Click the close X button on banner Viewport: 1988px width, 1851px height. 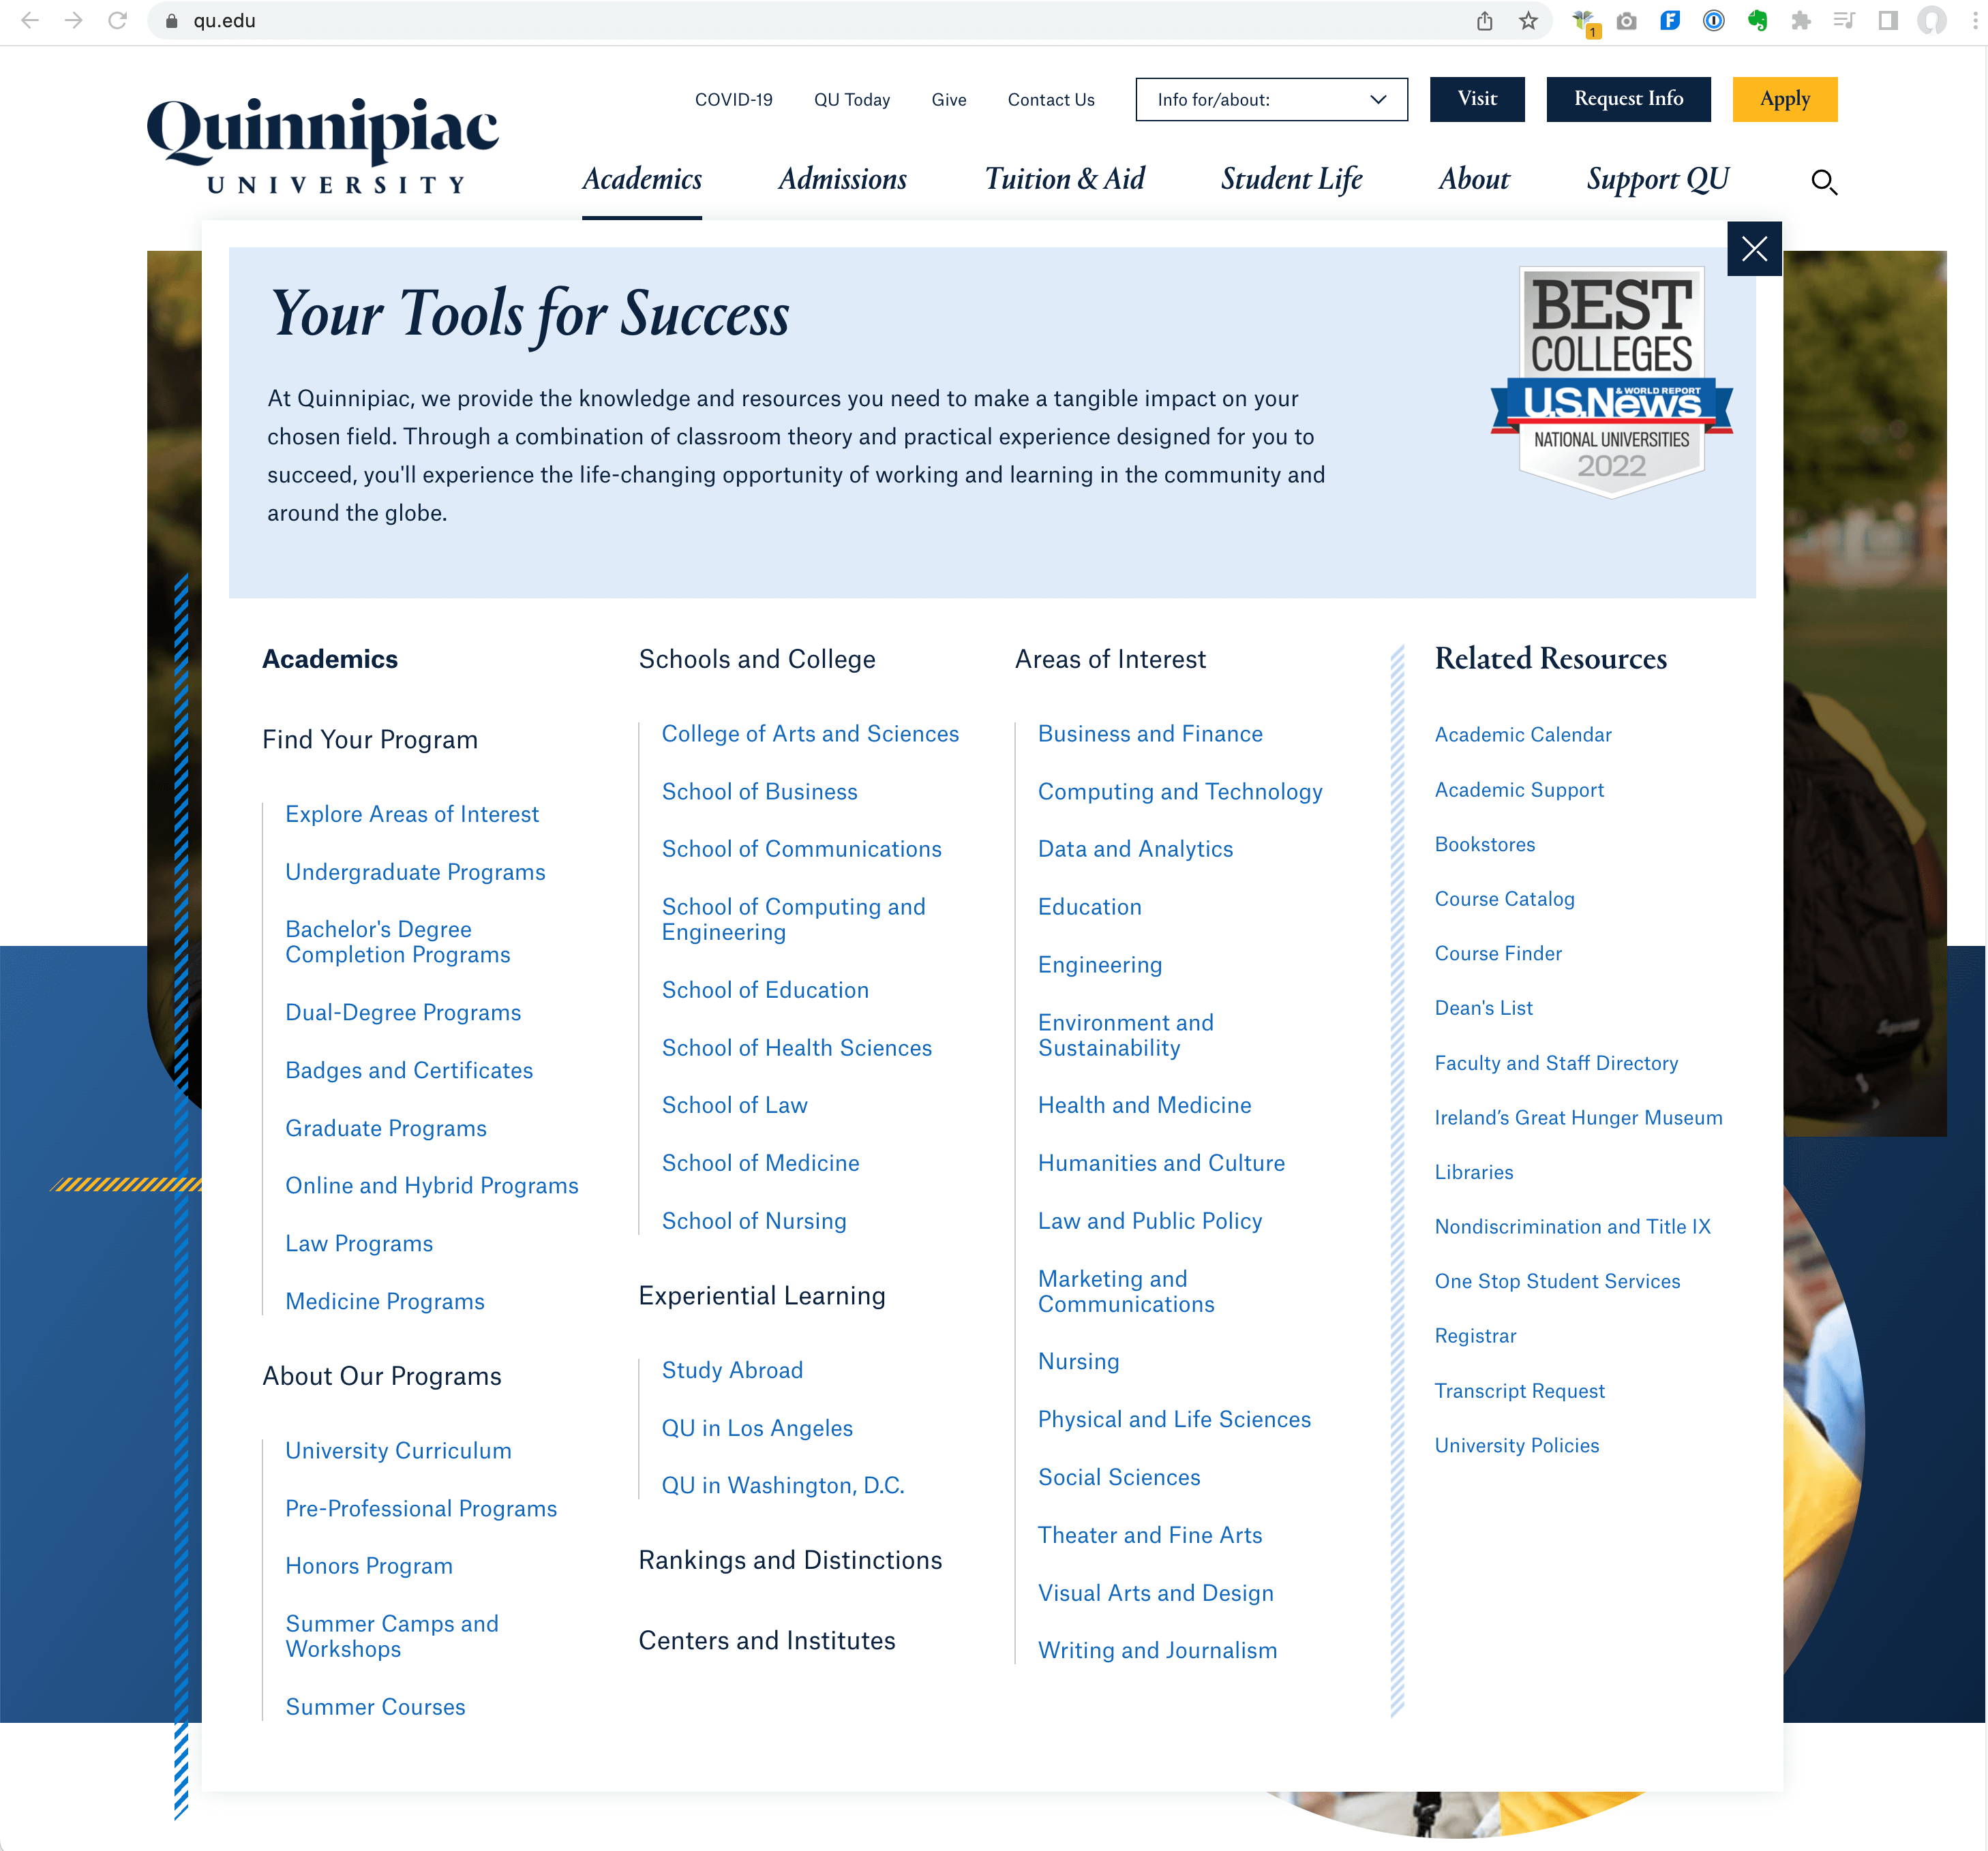[x=1755, y=249]
